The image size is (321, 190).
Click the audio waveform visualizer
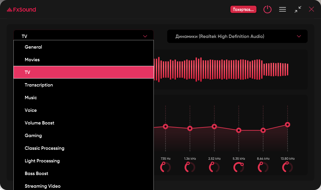click(221, 70)
